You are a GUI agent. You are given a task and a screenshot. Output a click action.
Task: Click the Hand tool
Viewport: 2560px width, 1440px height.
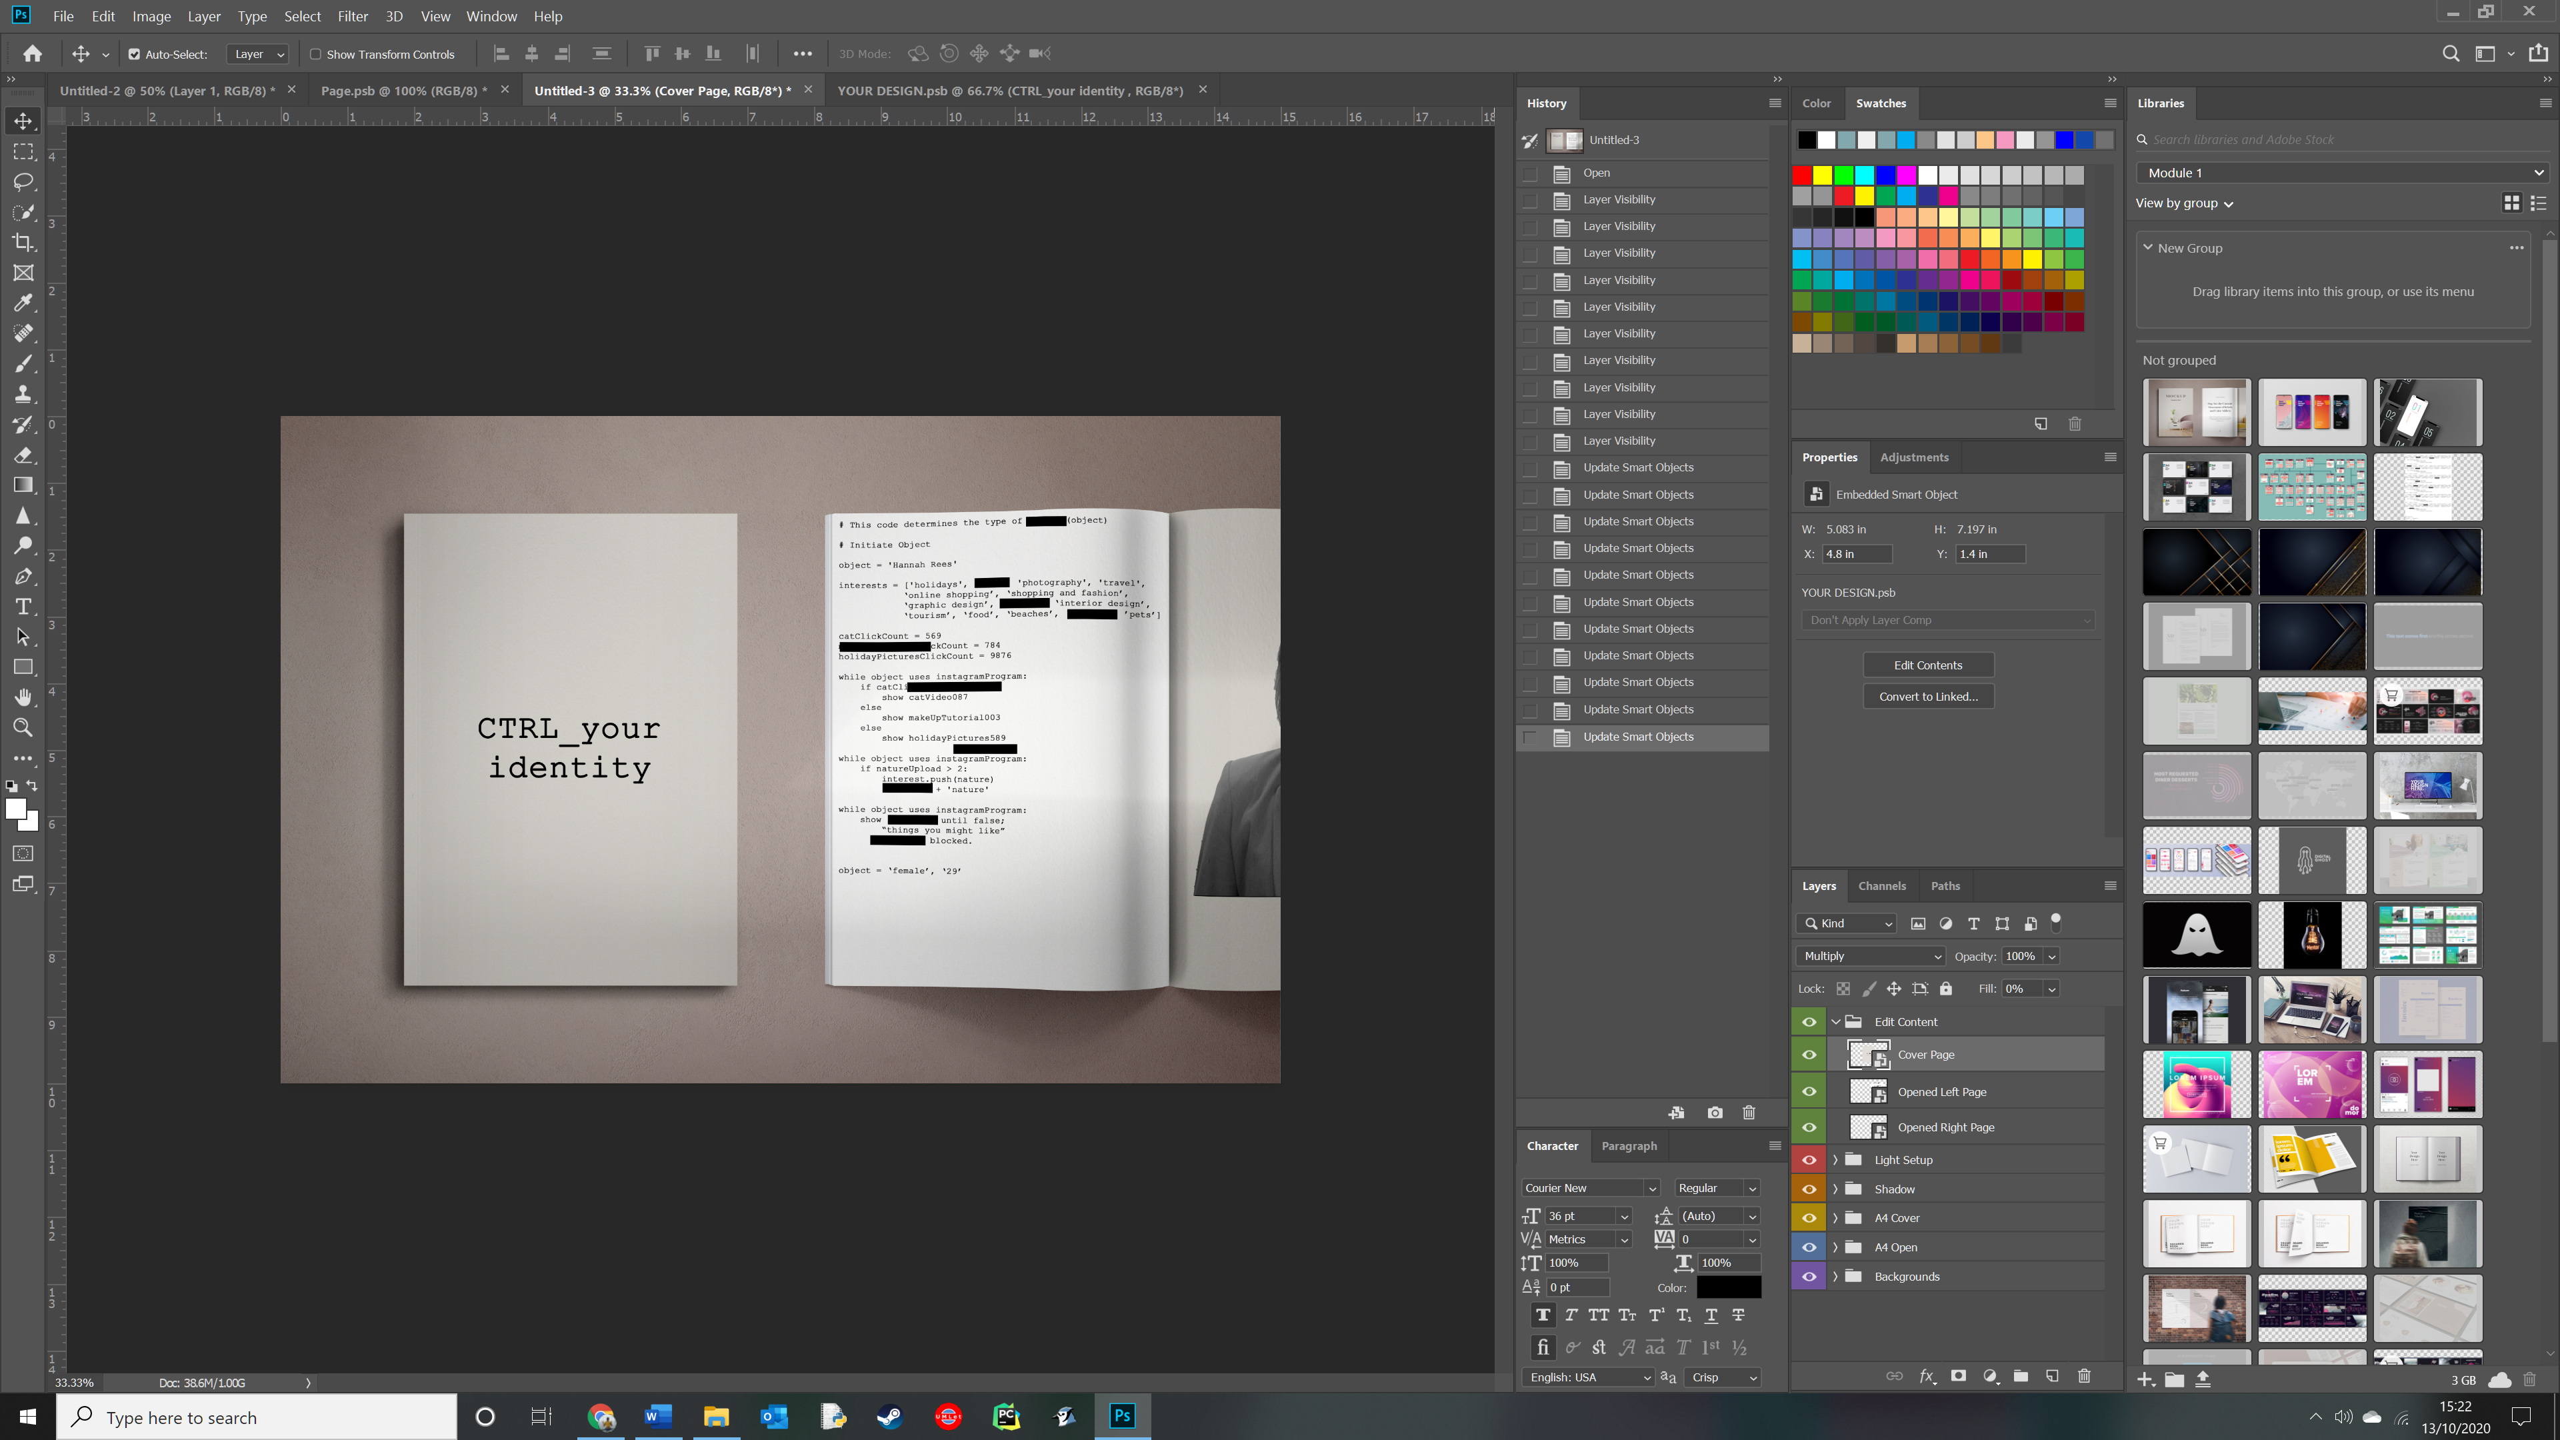pos(23,697)
